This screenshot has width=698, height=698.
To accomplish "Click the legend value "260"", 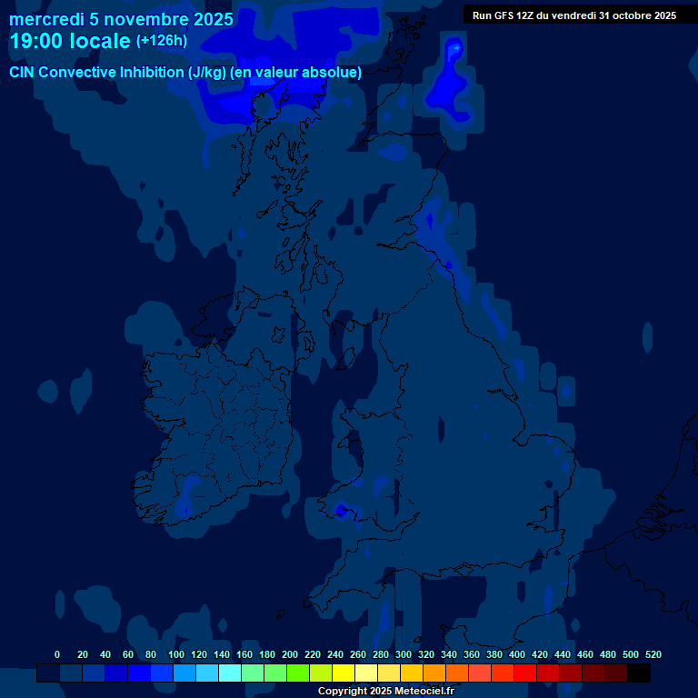I will pos(357,654).
